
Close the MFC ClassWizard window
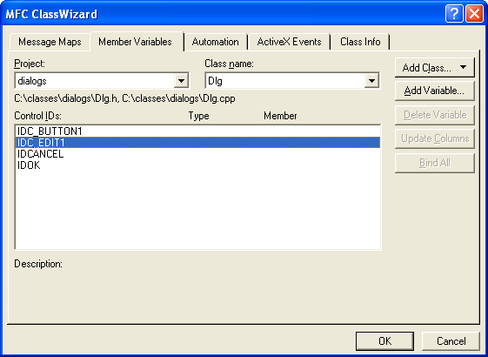[x=474, y=14]
